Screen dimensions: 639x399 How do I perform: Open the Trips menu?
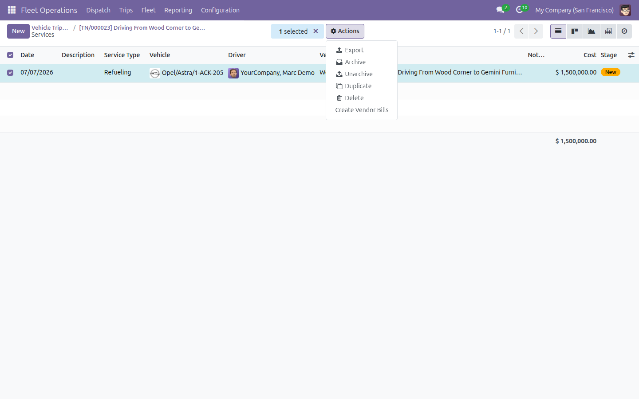click(x=126, y=10)
